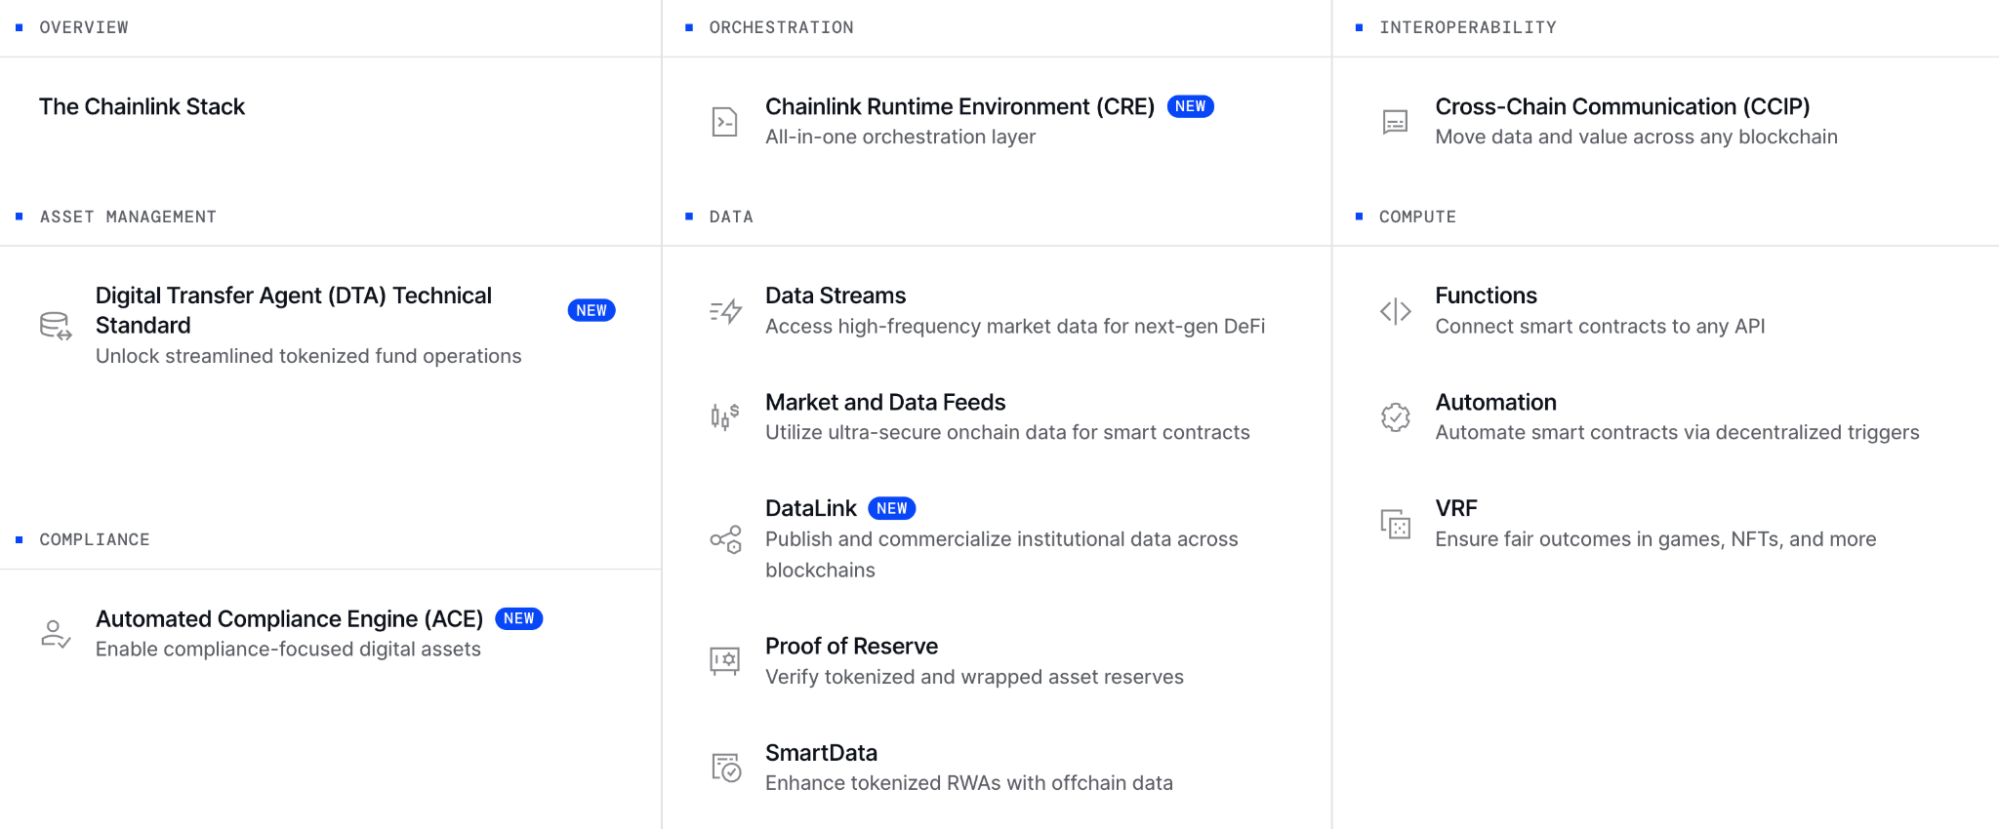
Task: Open Cross-Chain Communication (CCIP) link
Action: [x=1622, y=106]
